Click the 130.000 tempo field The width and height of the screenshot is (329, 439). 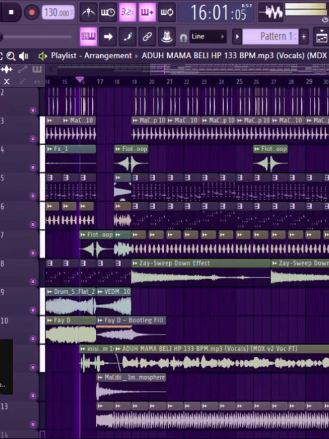coord(58,13)
